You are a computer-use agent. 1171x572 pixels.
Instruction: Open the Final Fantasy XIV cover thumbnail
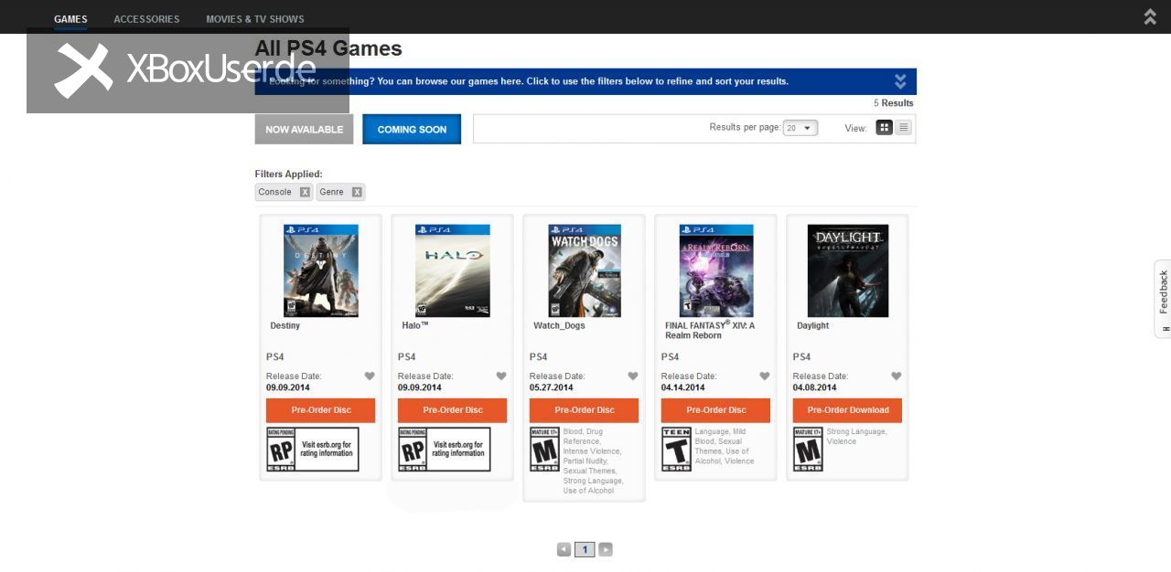click(716, 271)
